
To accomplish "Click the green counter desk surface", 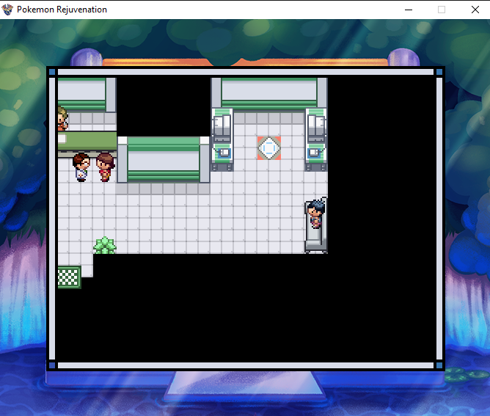I will 88,141.
